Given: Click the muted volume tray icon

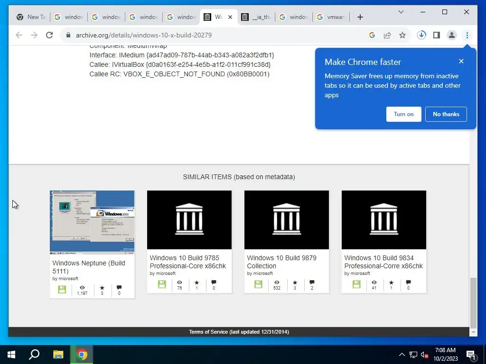Looking at the screenshot, I should click(424, 355).
